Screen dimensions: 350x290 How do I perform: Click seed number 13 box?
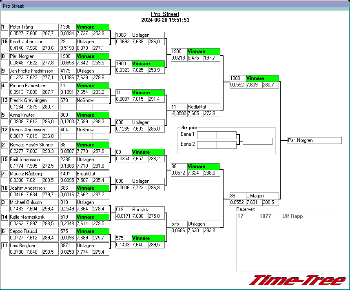click(x=4, y=101)
